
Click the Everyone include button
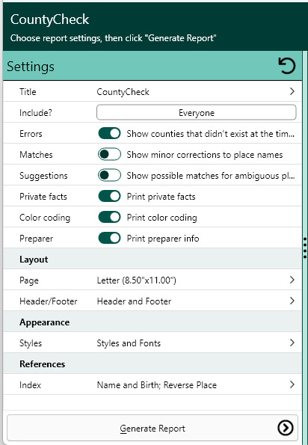click(197, 112)
